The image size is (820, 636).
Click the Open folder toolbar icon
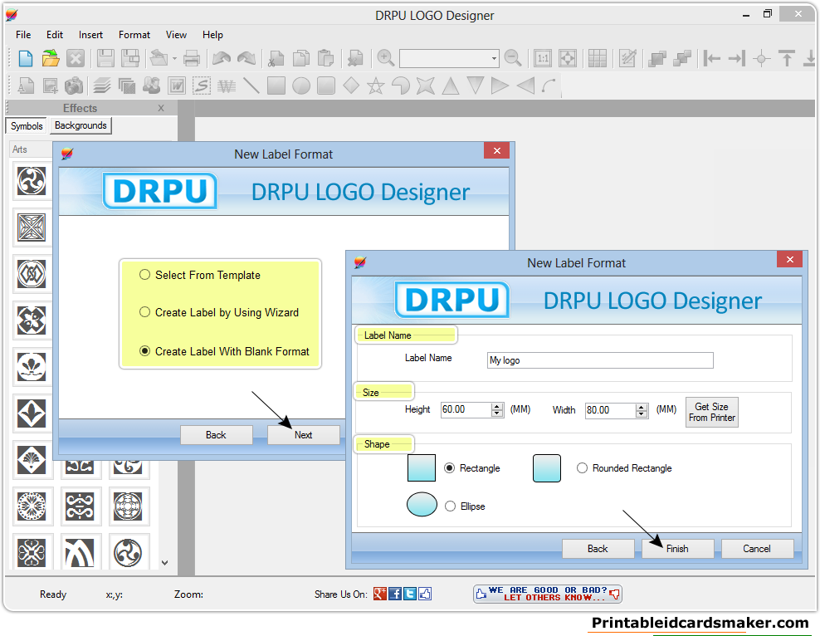pyautogui.click(x=50, y=58)
